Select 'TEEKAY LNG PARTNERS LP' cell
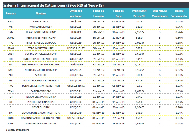The width and height of the screenshot is (190, 133). 41,97
